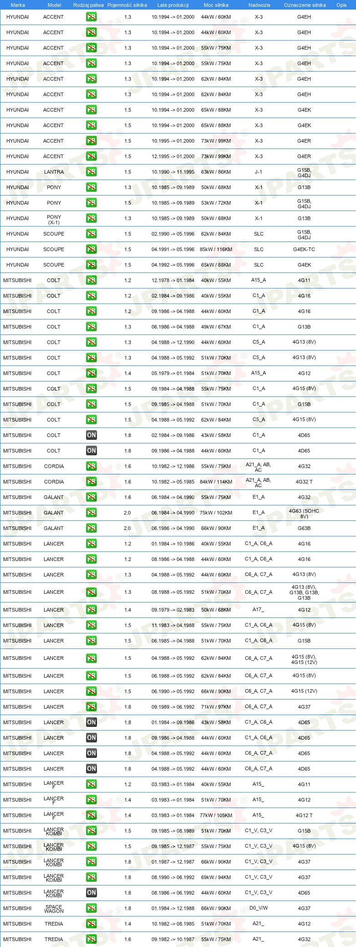Screen dimensions: 356x947
Task: Click the Nadwozie column header
Action: (x=259, y=5)
